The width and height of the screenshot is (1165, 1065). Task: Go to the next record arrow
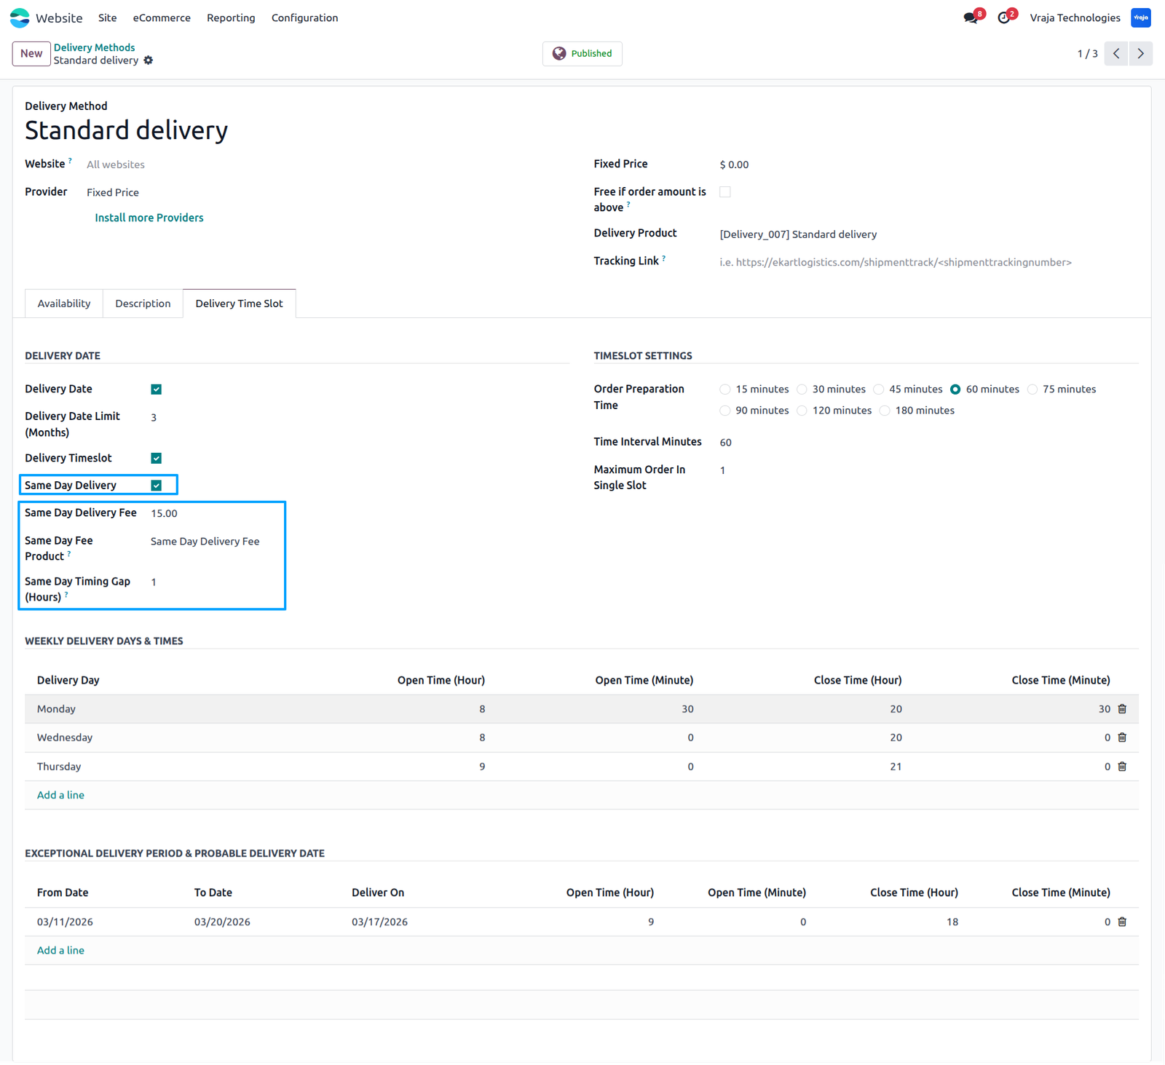point(1141,54)
